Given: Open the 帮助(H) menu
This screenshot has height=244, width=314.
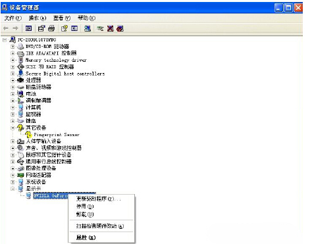Looking at the screenshot, I should coord(86,18).
